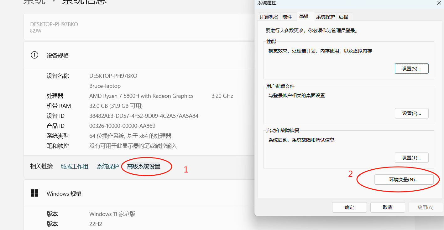Collapse the 设备规格 section header

[x=138, y=55]
